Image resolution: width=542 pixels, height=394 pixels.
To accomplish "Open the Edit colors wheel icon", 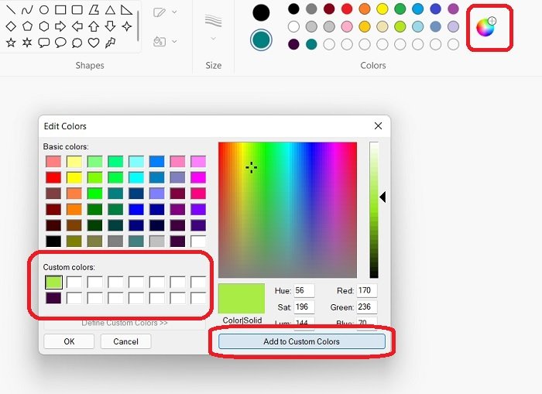I will click(x=486, y=26).
